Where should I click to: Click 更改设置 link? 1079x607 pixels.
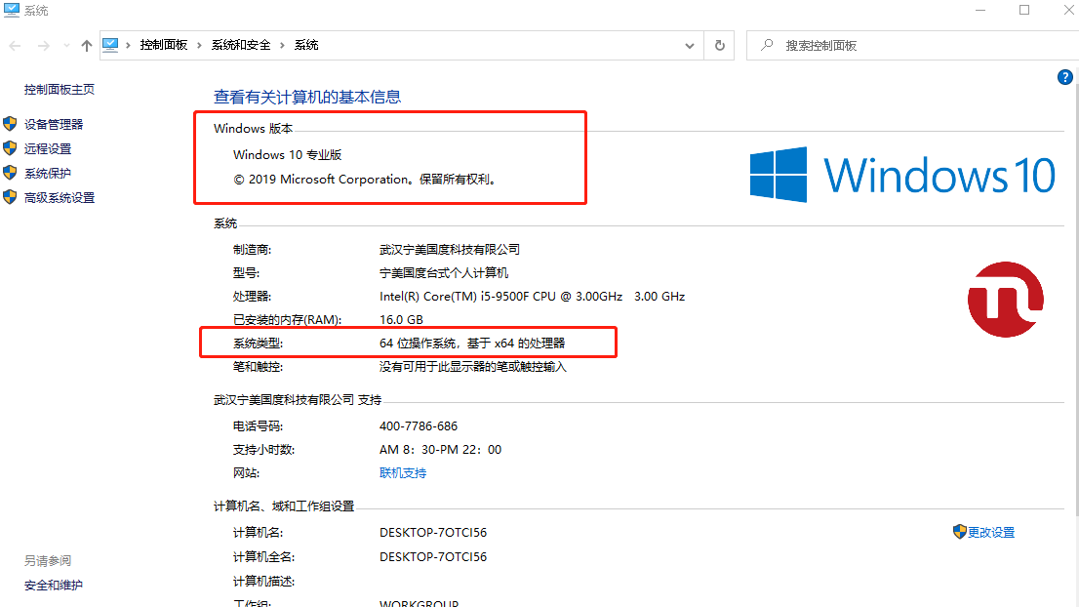tap(991, 533)
